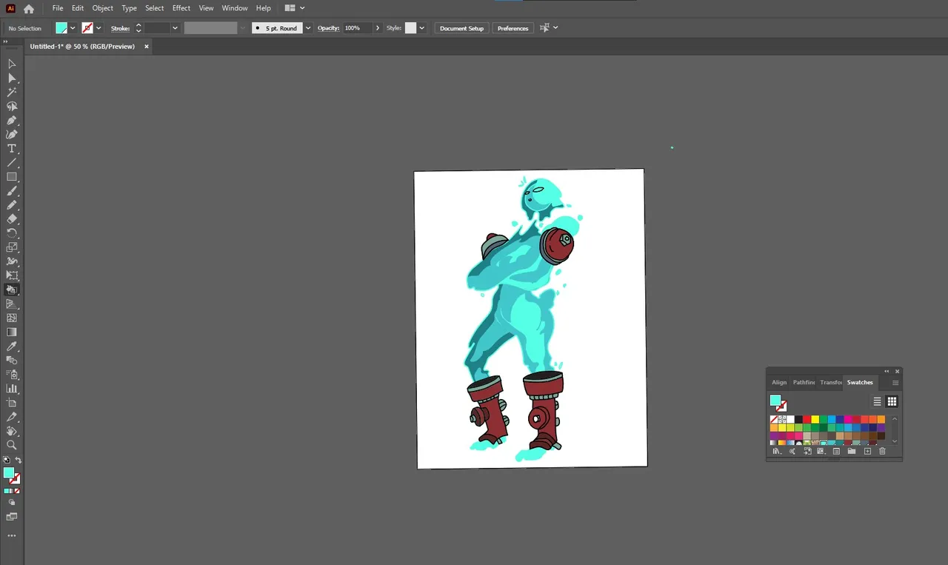Click the Opacity label link

pos(328,28)
